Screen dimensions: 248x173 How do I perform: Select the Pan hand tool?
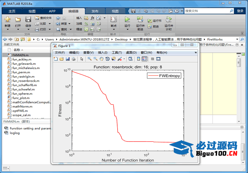pyautogui.click(x=101, y=59)
